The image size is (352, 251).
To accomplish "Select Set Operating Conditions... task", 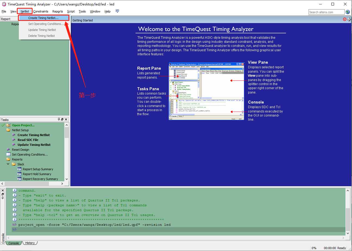I will [x=30, y=155].
